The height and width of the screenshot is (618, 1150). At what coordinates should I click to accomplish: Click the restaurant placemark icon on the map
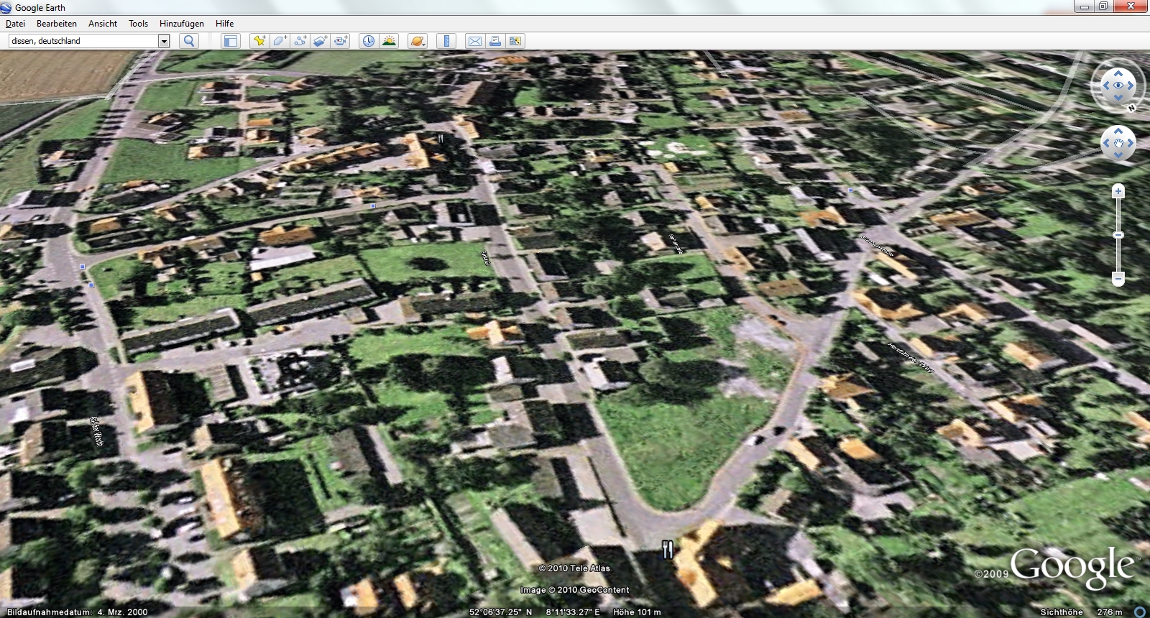coord(668,550)
